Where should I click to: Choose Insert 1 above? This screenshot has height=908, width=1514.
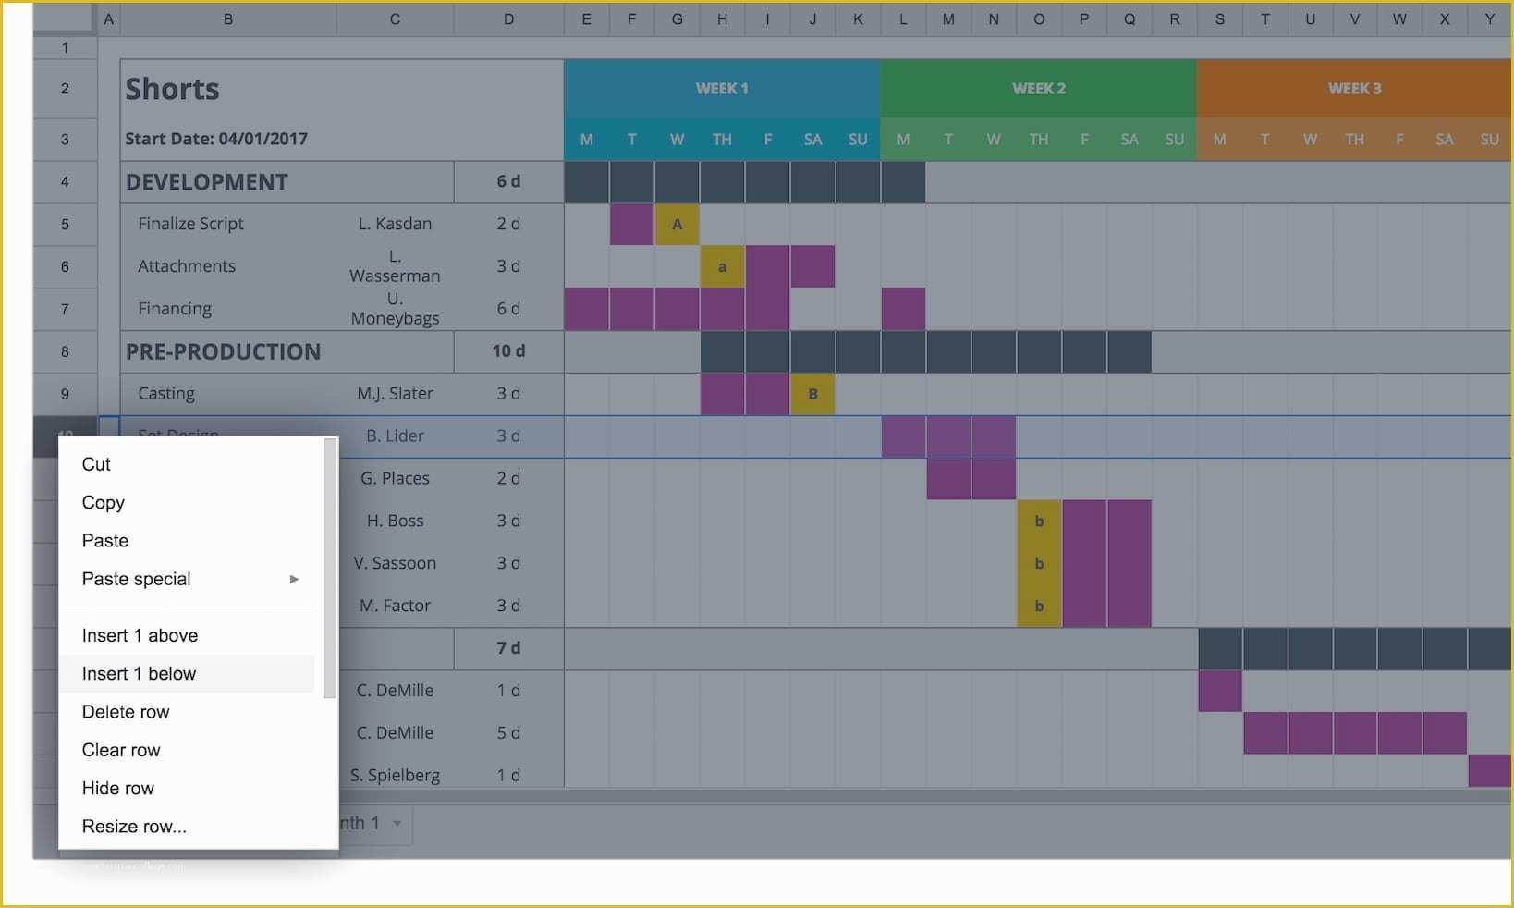pyautogui.click(x=187, y=635)
